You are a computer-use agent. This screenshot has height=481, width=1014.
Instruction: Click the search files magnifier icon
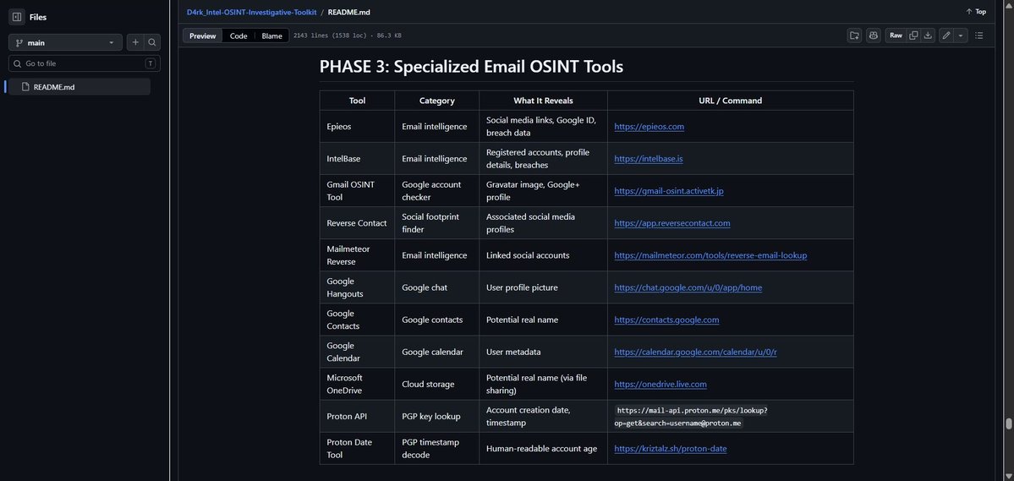pyautogui.click(x=152, y=42)
